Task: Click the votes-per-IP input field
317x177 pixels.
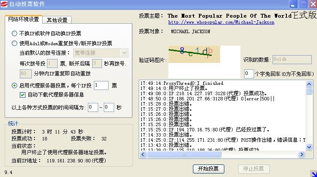Action: pyautogui.click(x=101, y=86)
